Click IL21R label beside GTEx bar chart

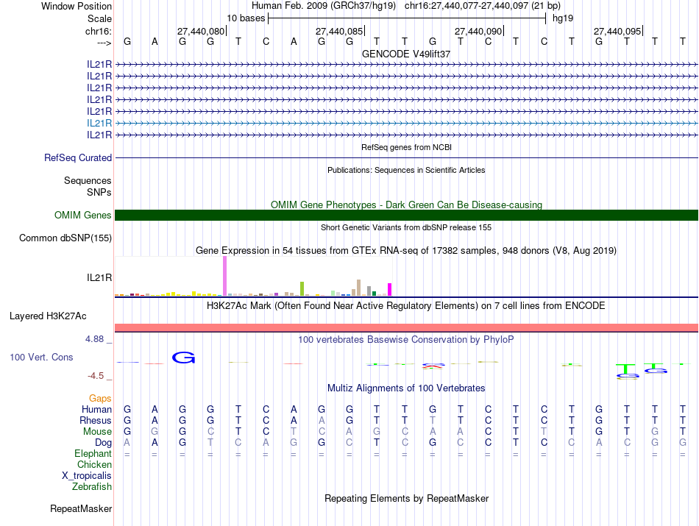[99, 277]
